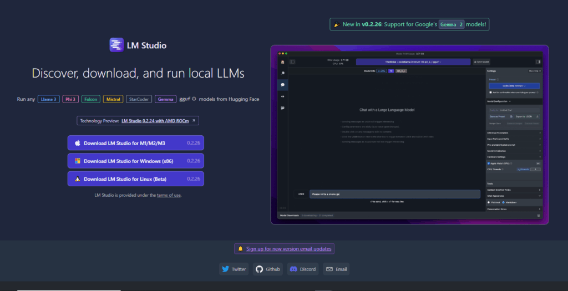Click the local server arrows icon in the app preview sidebar
Viewport: 568px width, 291px height.
tap(282, 96)
